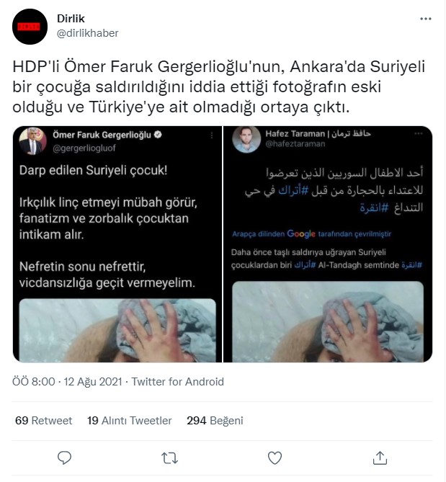Expand embedded Gergerlioğlu tweet's vertical dots menu
The width and height of the screenshot is (446, 482).
(212, 135)
